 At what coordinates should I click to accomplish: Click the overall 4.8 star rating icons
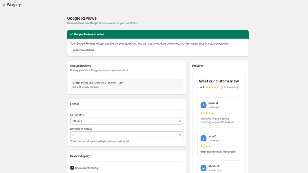[212, 88]
